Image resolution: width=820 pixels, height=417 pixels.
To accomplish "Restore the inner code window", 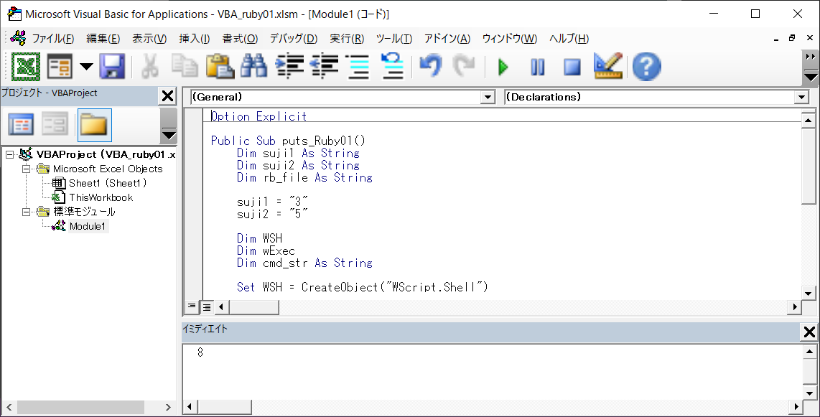I will pyautogui.click(x=792, y=38).
